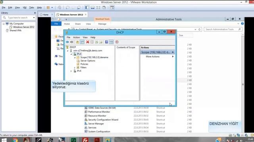Select Policies in DHCP tree

pyautogui.click(x=84, y=64)
